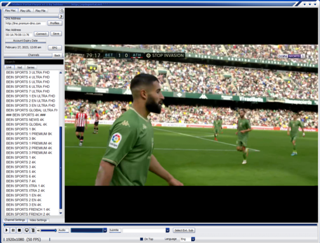This screenshot has height=243, width=320.
Task: Click channel list scroll down arrow
Action: 61,213
